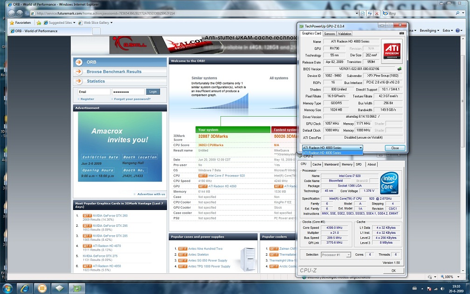Click the Browse Benchmark Results arrow icon
This screenshot has width=470, height=294.
pyautogui.click(x=79, y=72)
